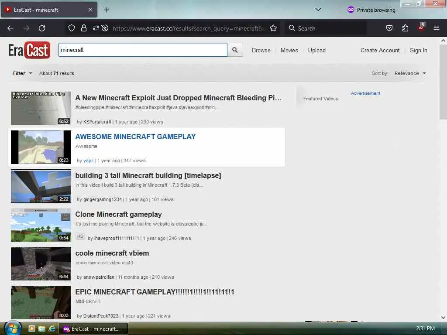This screenshot has width=447, height=335.
Task: Open the Minecraft Bleeding Pipe Exploit video title
Action: [x=179, y=98]
